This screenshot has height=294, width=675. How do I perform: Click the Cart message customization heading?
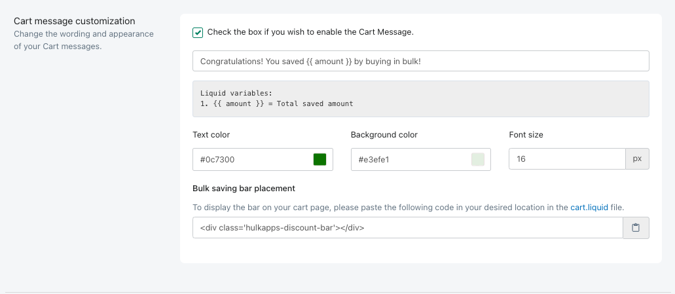75,21
